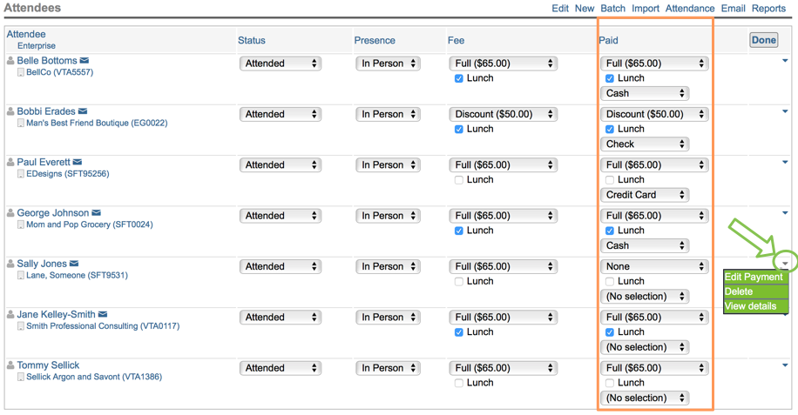Choose View details in the popup menu

[750, 306]
